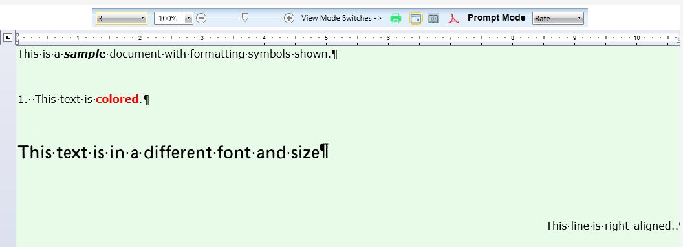Click the red PDF export icon
The image size is (683, 247).
point(453,18)
